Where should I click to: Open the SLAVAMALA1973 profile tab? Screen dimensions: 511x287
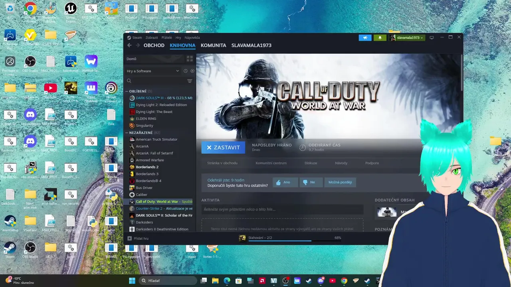(x=252, y=45)
